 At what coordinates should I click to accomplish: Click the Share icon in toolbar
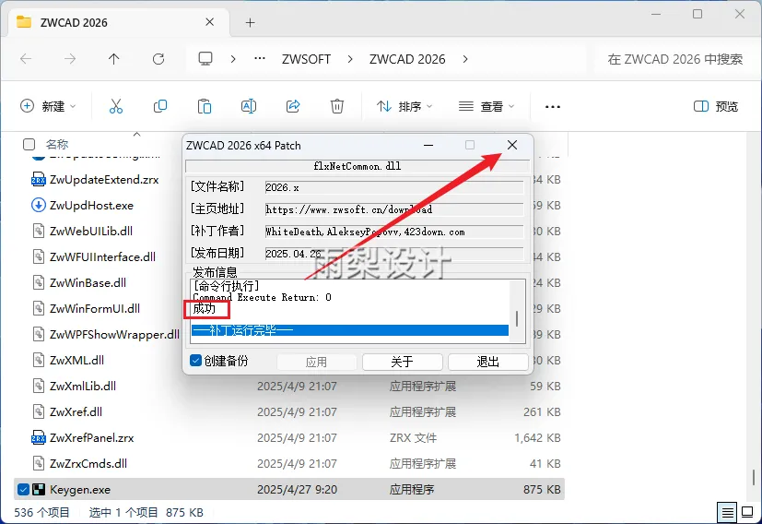293,106
